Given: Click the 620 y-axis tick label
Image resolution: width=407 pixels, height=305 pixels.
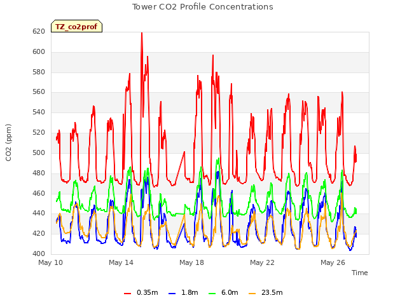Looking at the screenshot, I should pos(39,32).
